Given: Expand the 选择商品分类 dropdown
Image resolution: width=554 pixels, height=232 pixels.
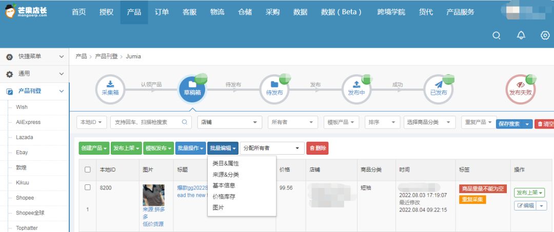Looking at the screenshot, I should pyautogui.click(x=429, y=122).
